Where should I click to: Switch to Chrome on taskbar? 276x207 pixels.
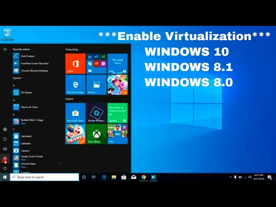(144, 177)
